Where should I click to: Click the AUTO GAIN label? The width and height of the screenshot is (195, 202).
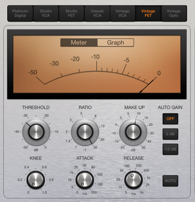(x=170, y=107)
